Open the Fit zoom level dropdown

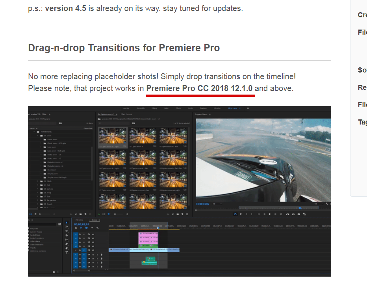pyautogui.click(x=217, y=204)
